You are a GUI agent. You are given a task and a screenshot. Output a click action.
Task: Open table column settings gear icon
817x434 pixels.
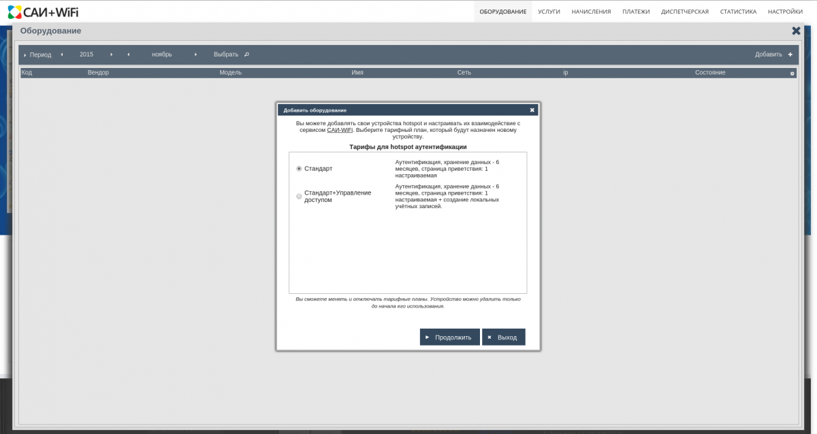click(x=792, y=73)
